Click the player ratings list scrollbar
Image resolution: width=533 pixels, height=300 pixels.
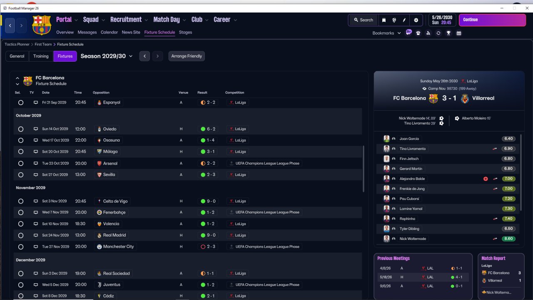(x=521, y=172)
